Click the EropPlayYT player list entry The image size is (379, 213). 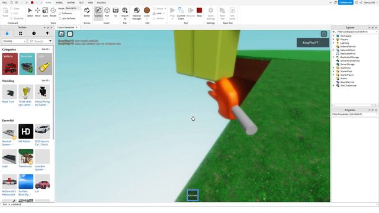tap(313, 43)
